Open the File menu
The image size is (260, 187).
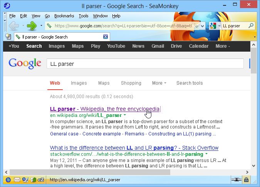[x=12, y=16]
